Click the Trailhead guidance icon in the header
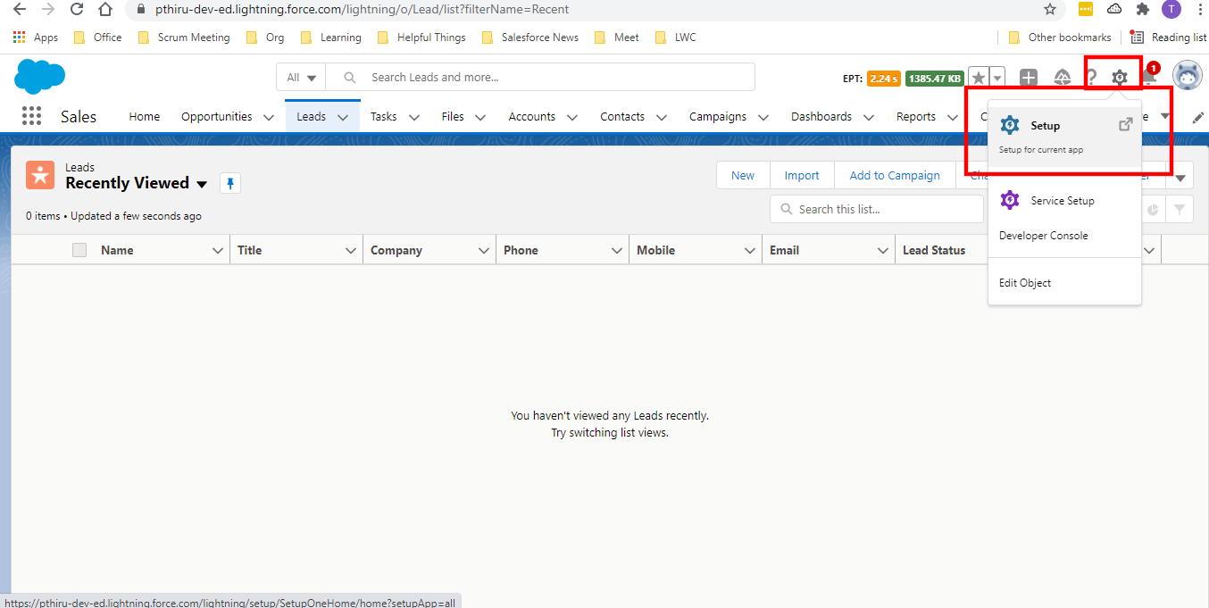The width and height of the screenshot is (1209, 608). click(x=1063, y=77)
